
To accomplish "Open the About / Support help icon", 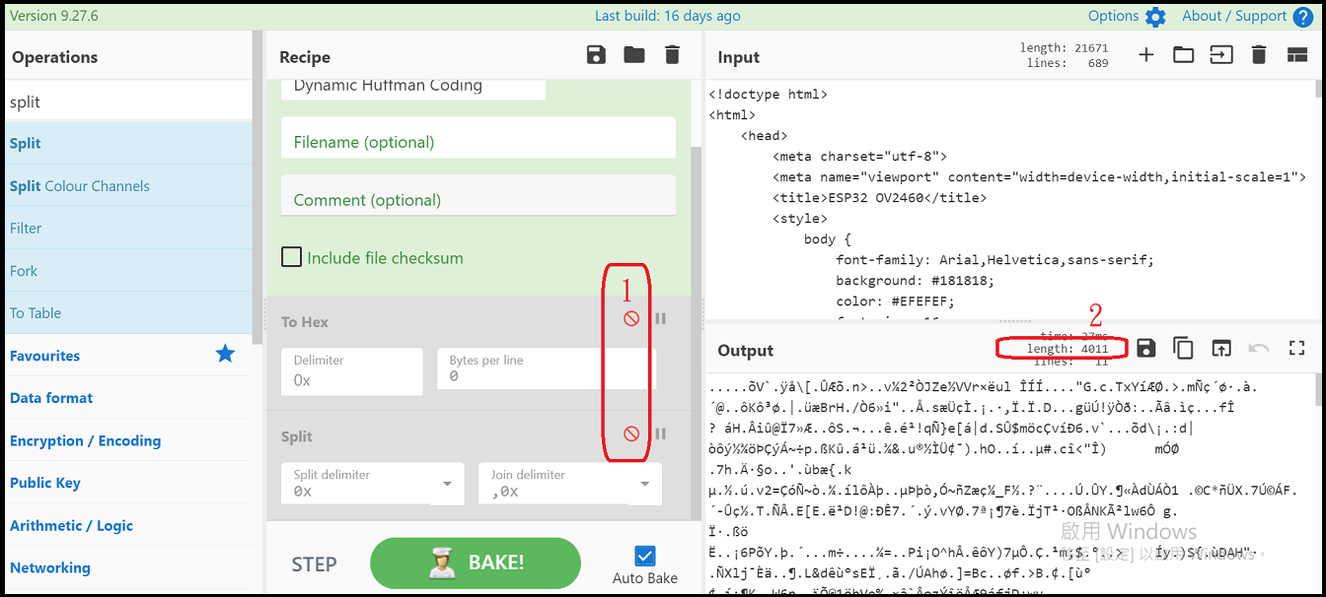I will point(1302,17).
